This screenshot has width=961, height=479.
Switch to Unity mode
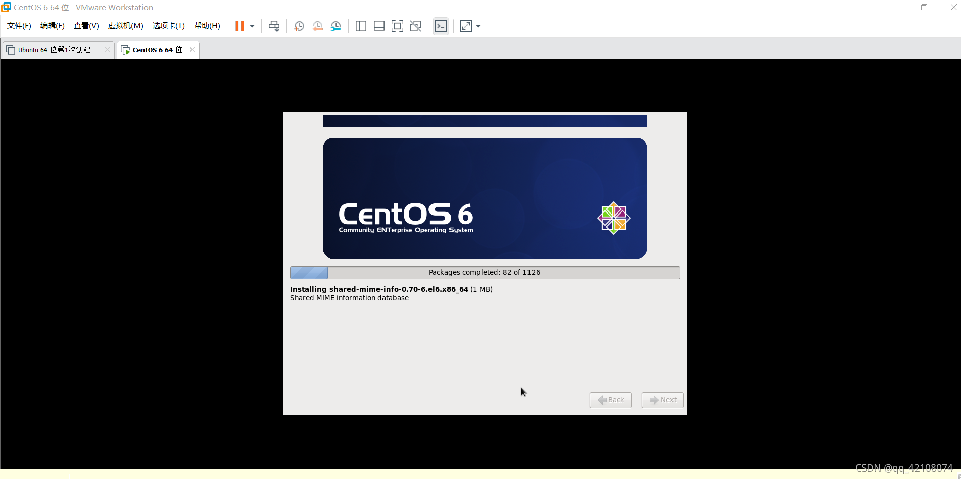[x=416, y=26]
